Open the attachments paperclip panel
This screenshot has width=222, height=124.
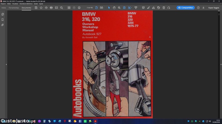(3, 25)
